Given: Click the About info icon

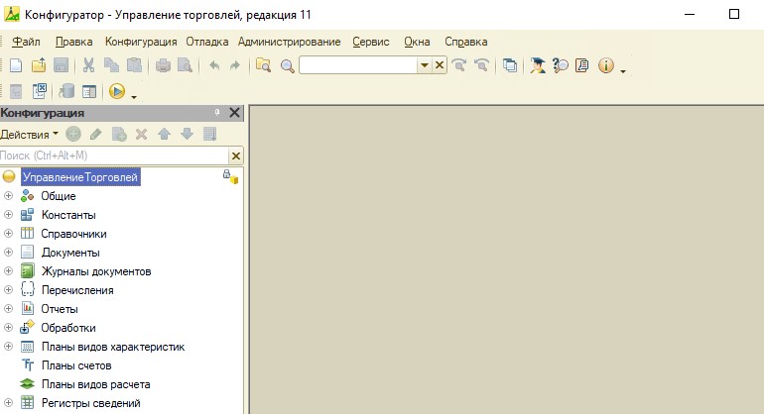Looking at the screenshot, I should pos(605,65).
